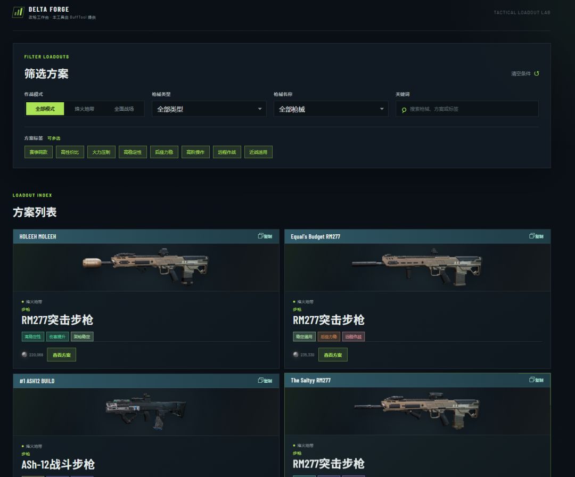Copy the HOLEEH MOLEEH loadout code
The width and height of the screenshot is (575, 477).
pyautogui.click(x=265, y=236)
